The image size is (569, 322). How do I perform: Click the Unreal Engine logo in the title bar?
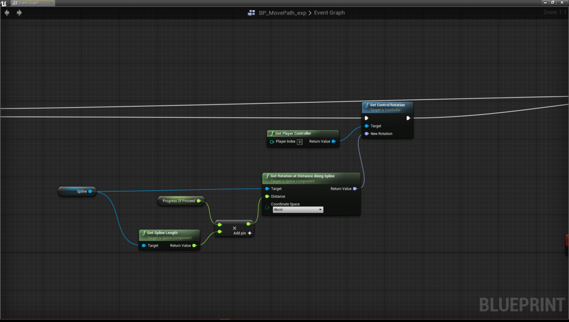tap(4, 3)
